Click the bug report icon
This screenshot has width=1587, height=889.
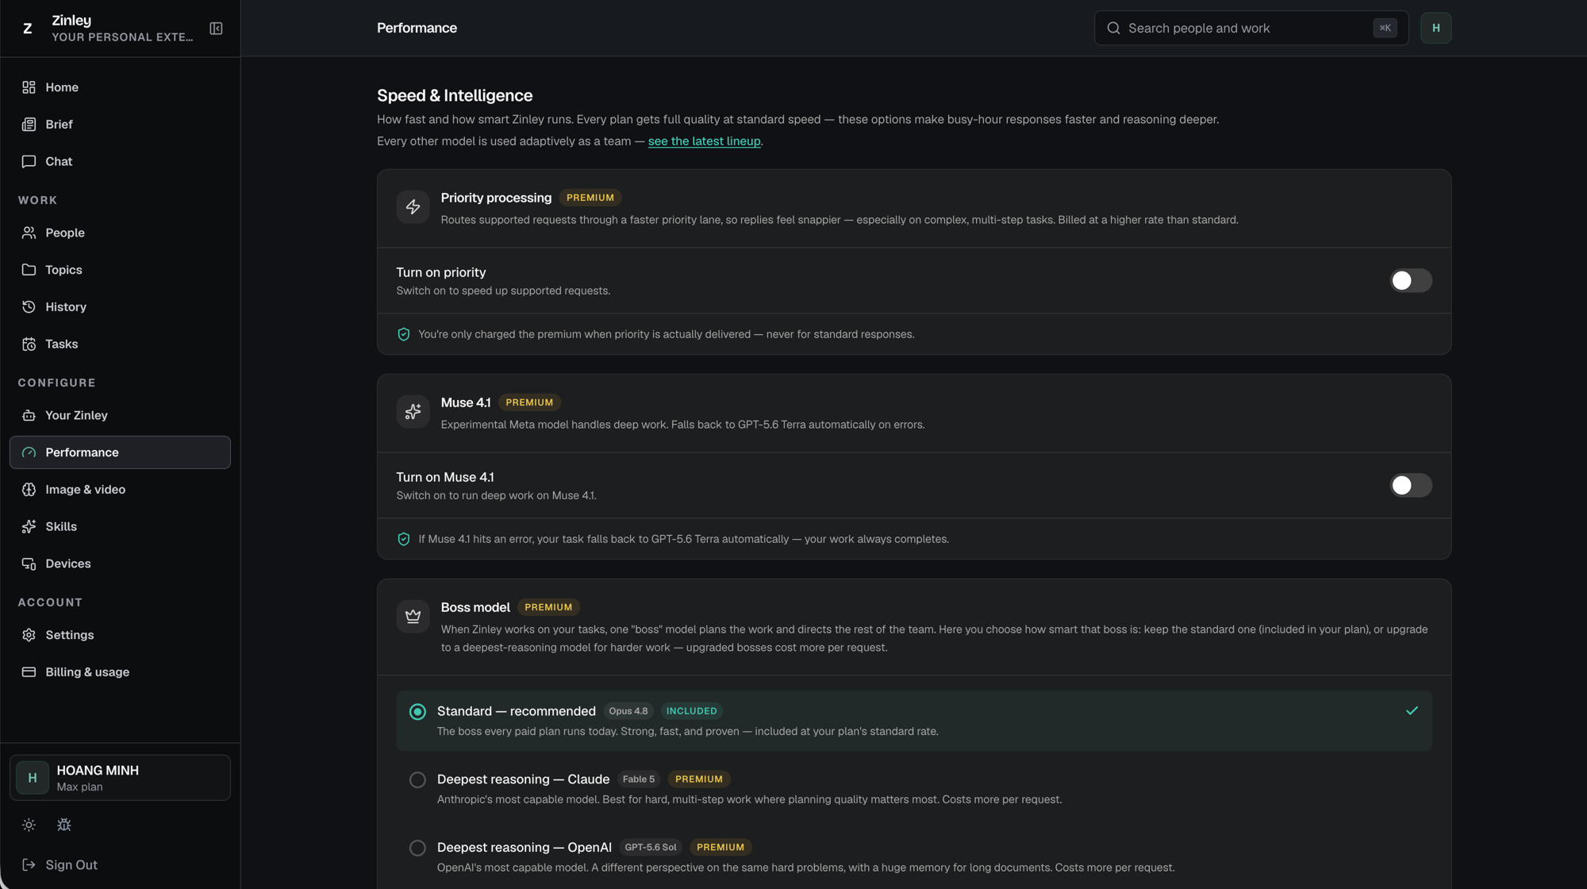point(64,825)
